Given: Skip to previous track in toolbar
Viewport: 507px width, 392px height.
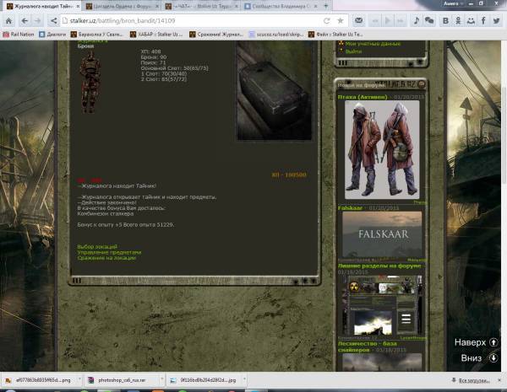Looking at the screenshot, I should [x=375, y=21].
